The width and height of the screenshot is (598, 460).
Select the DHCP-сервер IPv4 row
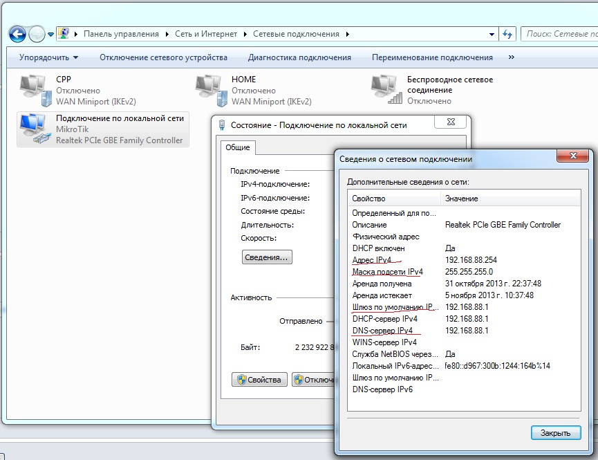(x=464, y=319)
